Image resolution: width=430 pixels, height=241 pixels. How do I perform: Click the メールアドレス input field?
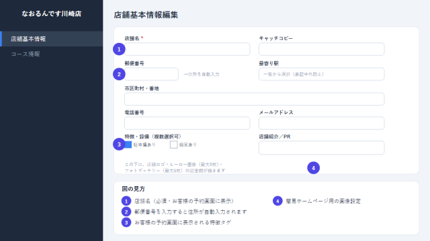coord(321,123)
